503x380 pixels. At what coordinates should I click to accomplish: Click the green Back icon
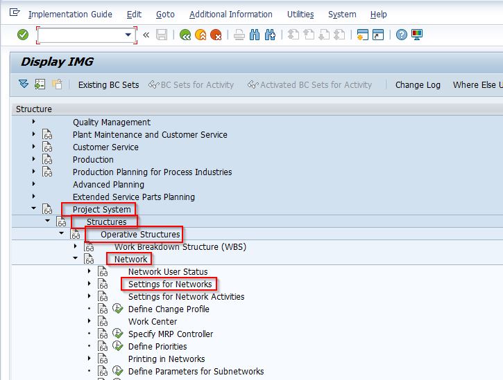coord(185,35)
